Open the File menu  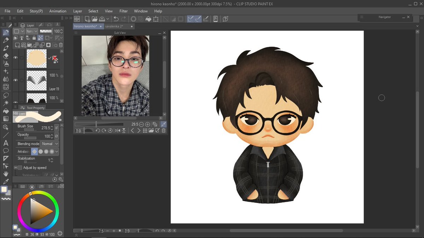coord(7,11)
